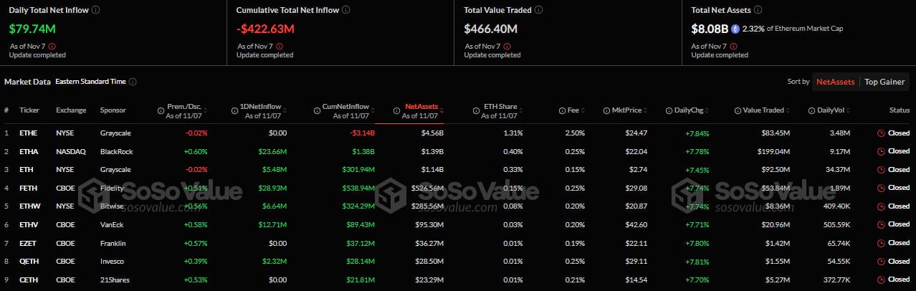Image resolution: width=916 pixels, height=291 pixels.
Task: Switch sorting to Top Gainer
Action: tap(884, 82)
